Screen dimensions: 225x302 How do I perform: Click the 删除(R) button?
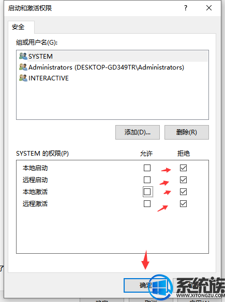tap(187, 132)
